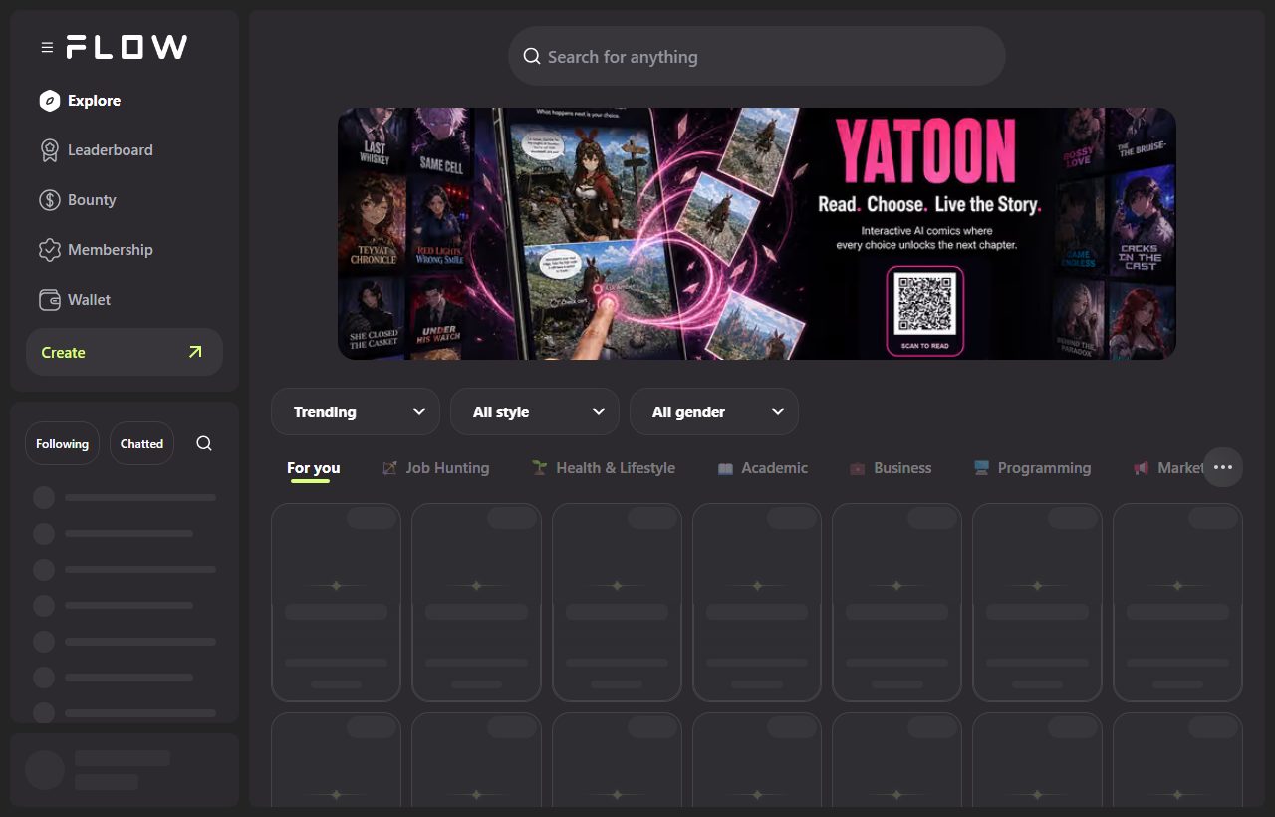Show the Chatted list
1275x817 pixels.
coord(141,444)
